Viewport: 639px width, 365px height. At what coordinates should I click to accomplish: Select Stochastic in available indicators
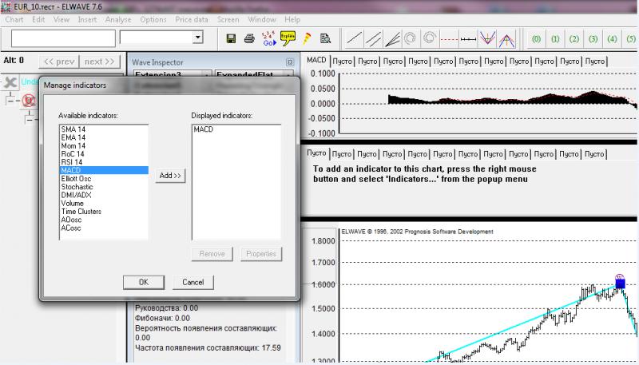click(104, 187)
